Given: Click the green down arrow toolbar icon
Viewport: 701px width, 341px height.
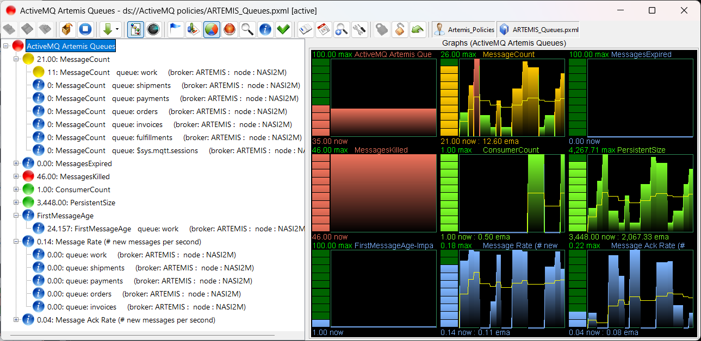Looking at the screenshot, I should 107,29.
